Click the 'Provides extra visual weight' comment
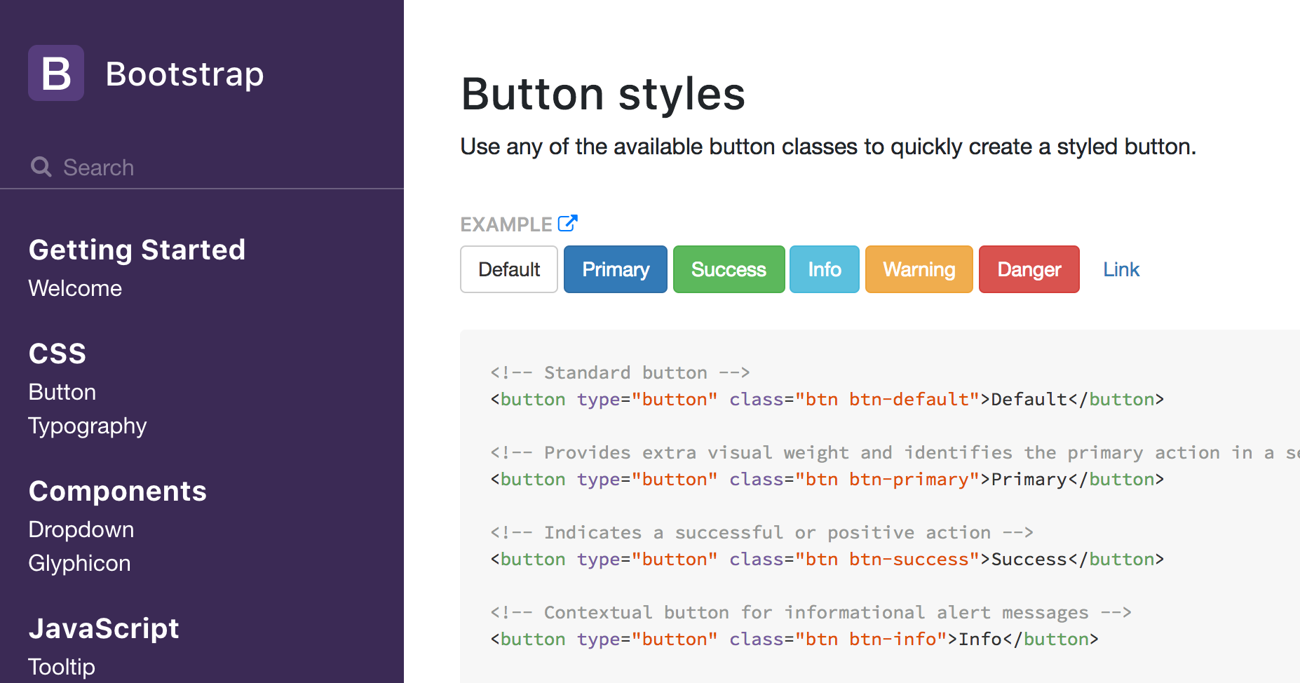1300x683 pixels. (x=895, y=453)
